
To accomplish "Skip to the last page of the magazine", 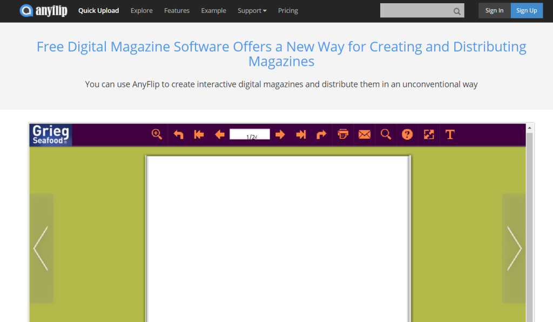I will pyautogui.click(x=301, y=134).
